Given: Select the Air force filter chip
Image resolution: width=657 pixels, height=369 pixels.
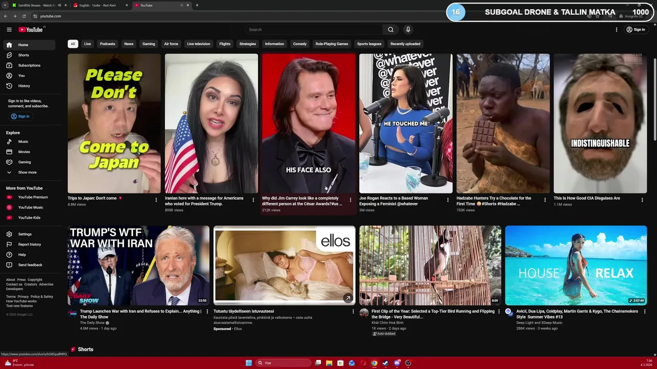Looking at the screenshot, I should 171,44.
